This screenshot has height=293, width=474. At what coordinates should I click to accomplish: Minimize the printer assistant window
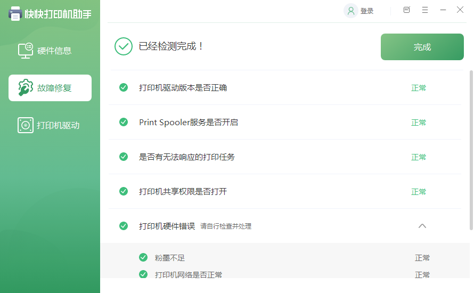click(x=443, y=10)
